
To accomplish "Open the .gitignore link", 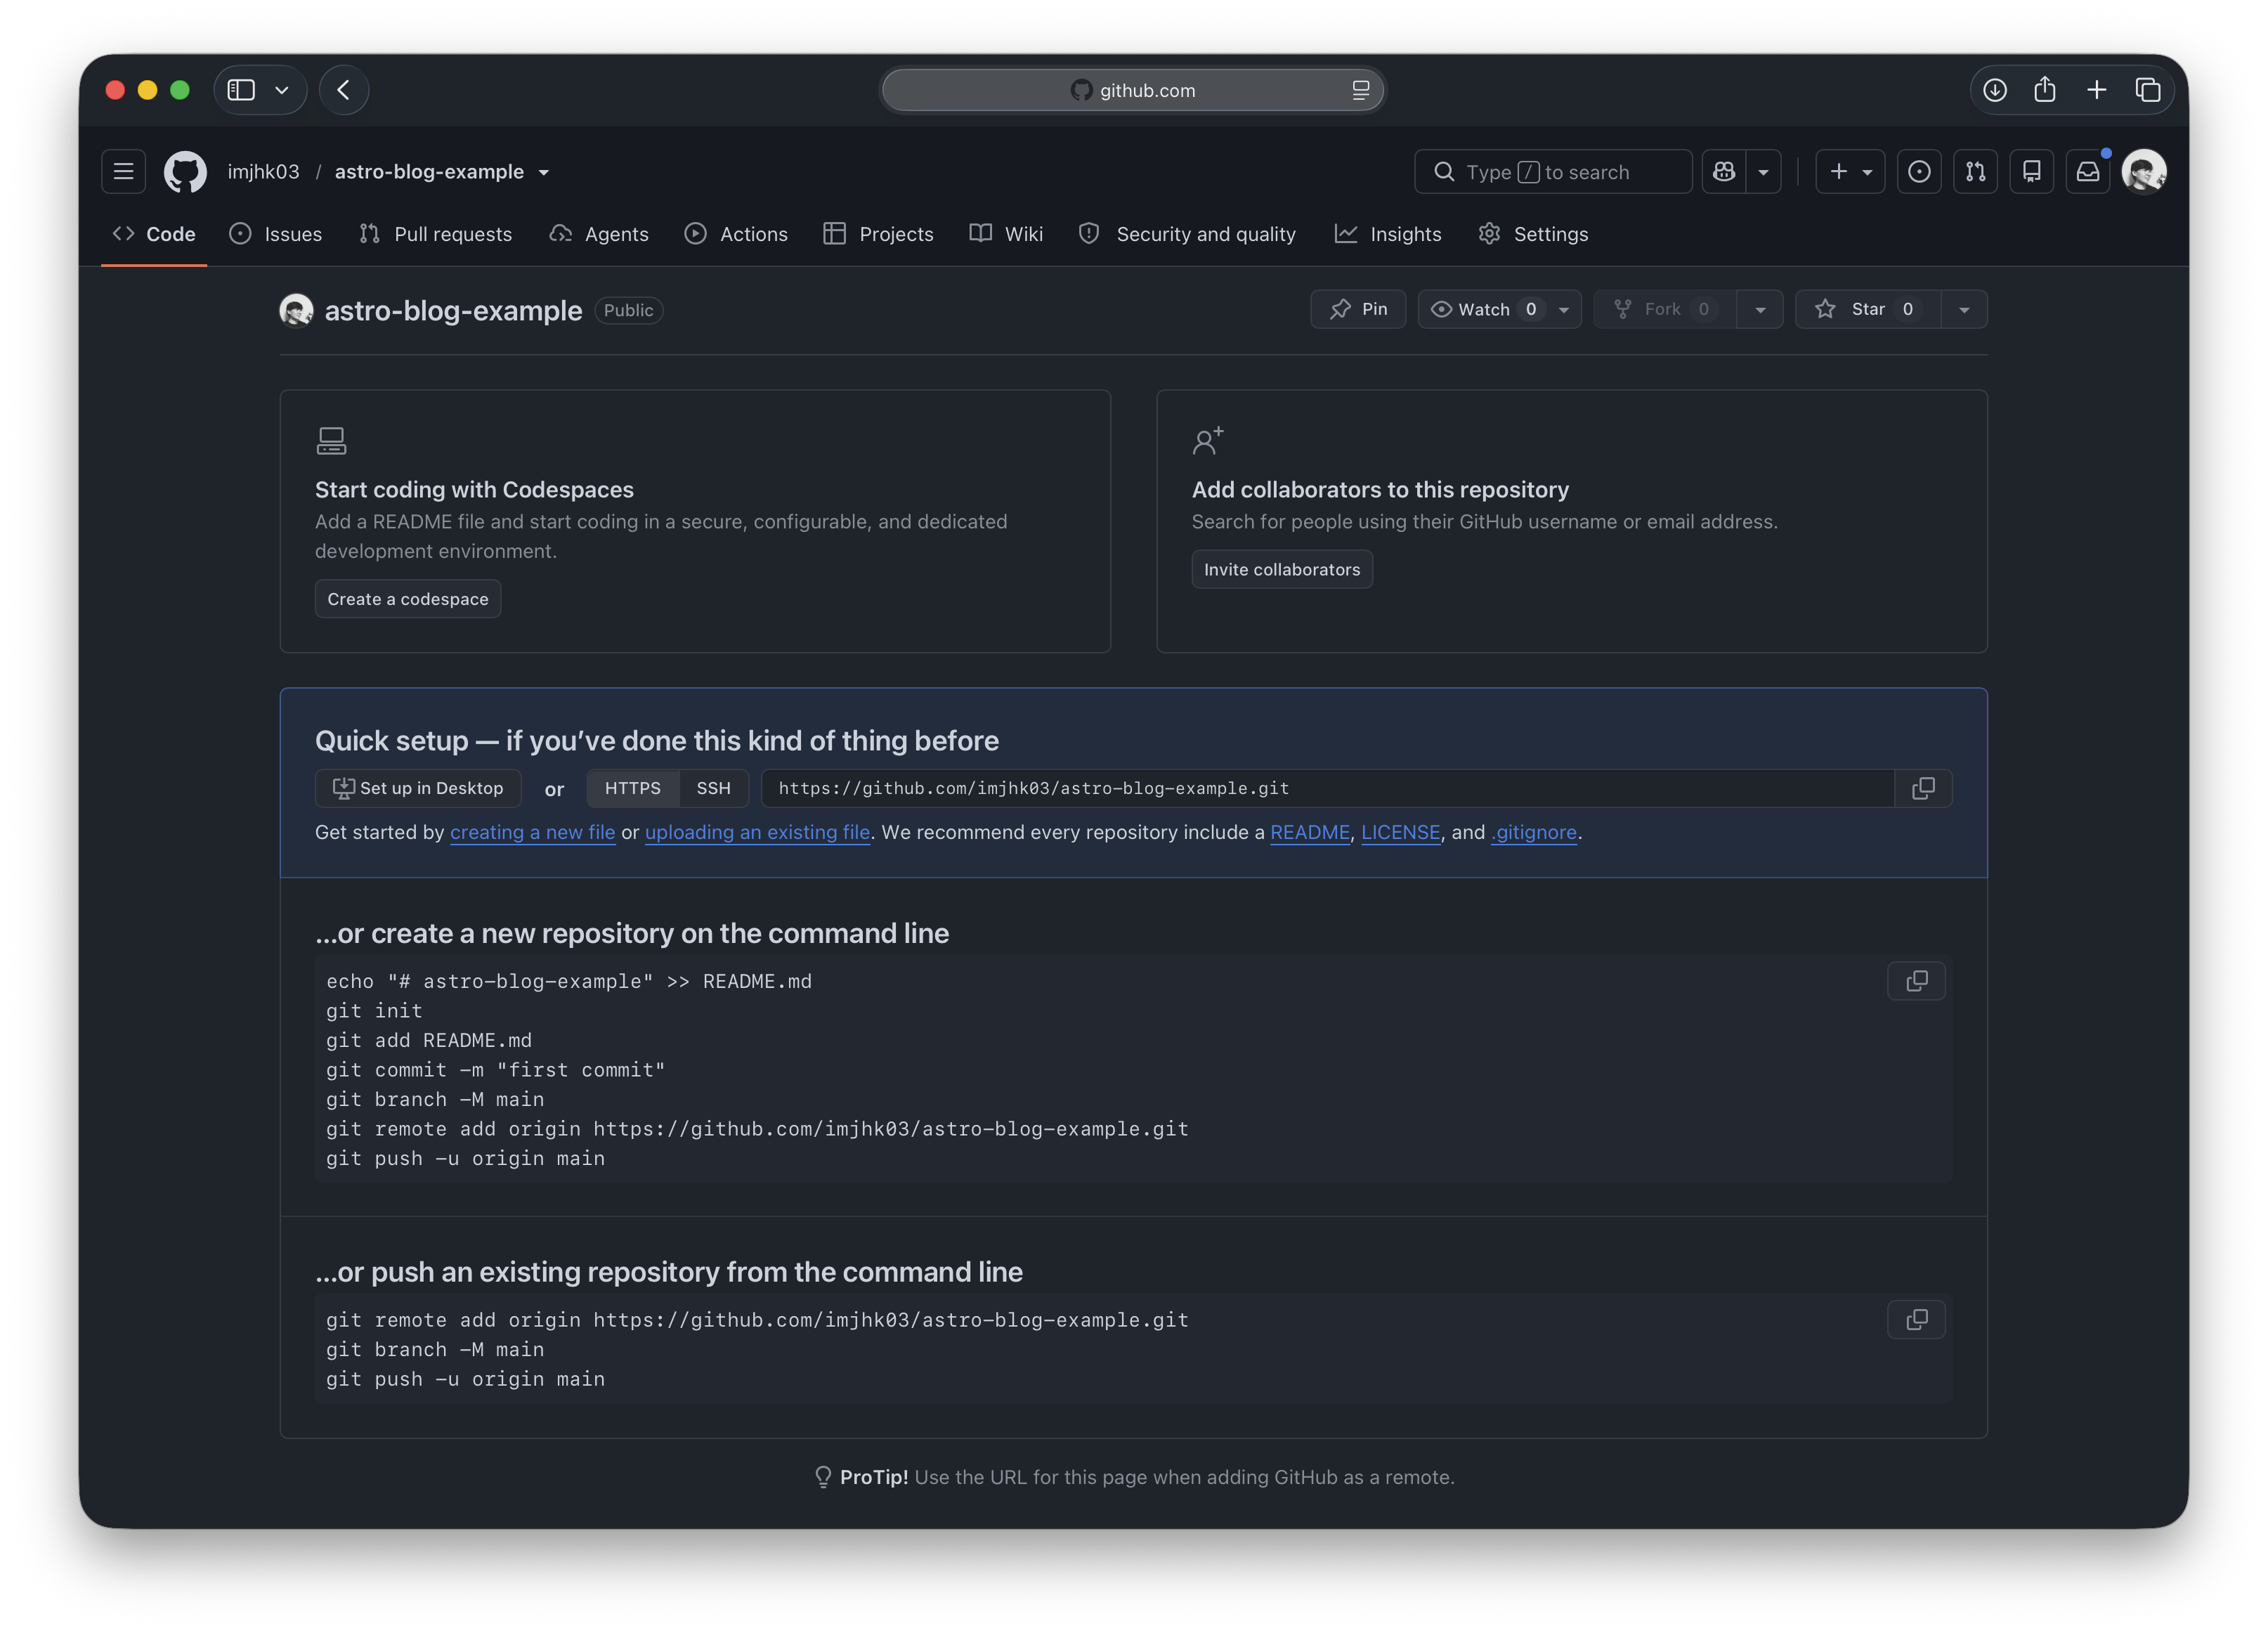I will 1534,832.
